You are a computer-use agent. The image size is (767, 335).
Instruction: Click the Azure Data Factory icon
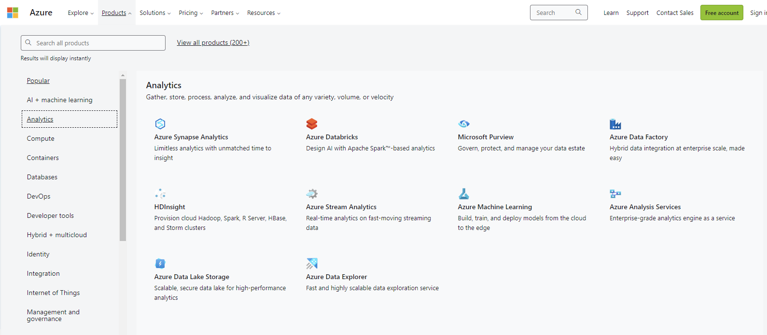click(615, 124)
